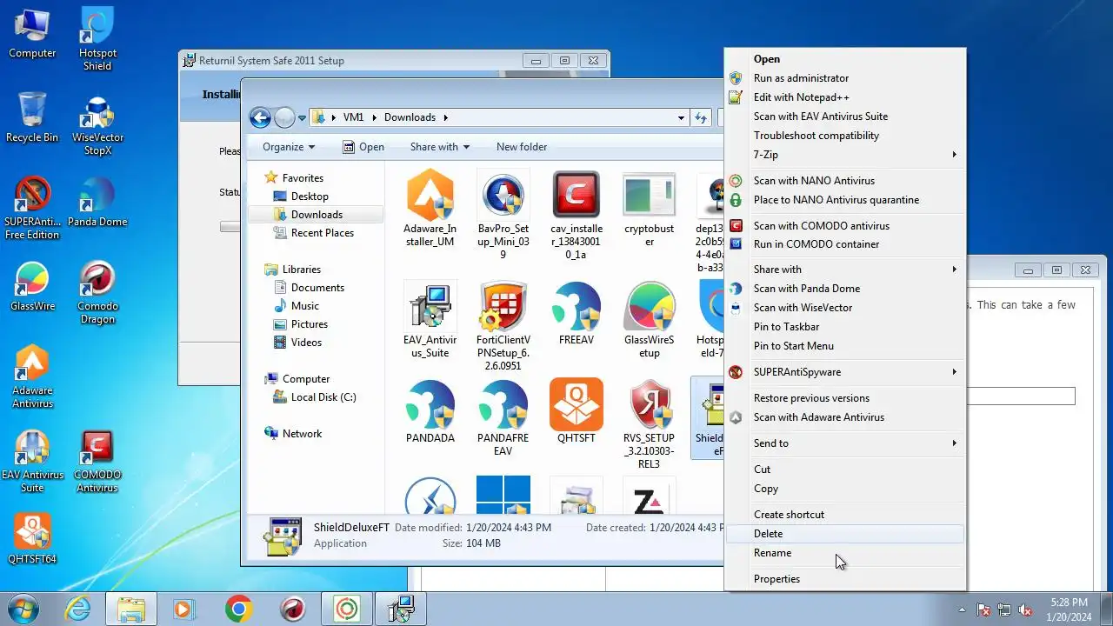Select cav_installer file icon
This screenshot has height=626, width=1113.
[576, 216]
